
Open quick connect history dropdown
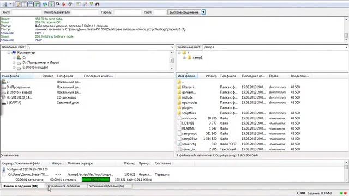pyautogui.click(x=203, y=12)
